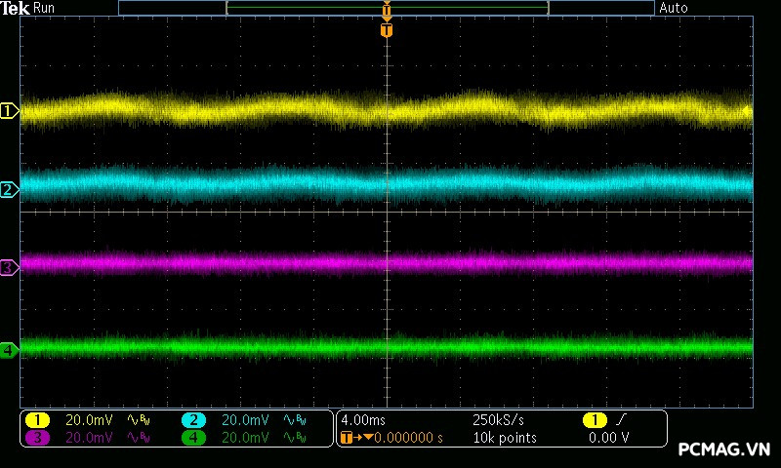Select the green channel 4 badge in readout
Viewport: 781px width, 468px height.
193,438
